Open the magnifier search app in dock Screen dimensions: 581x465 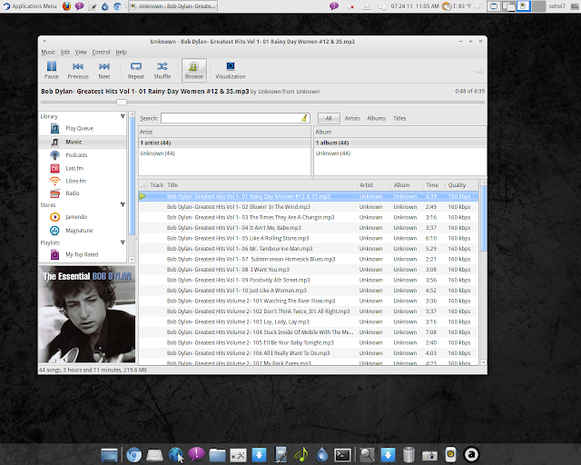pos(367,455)
